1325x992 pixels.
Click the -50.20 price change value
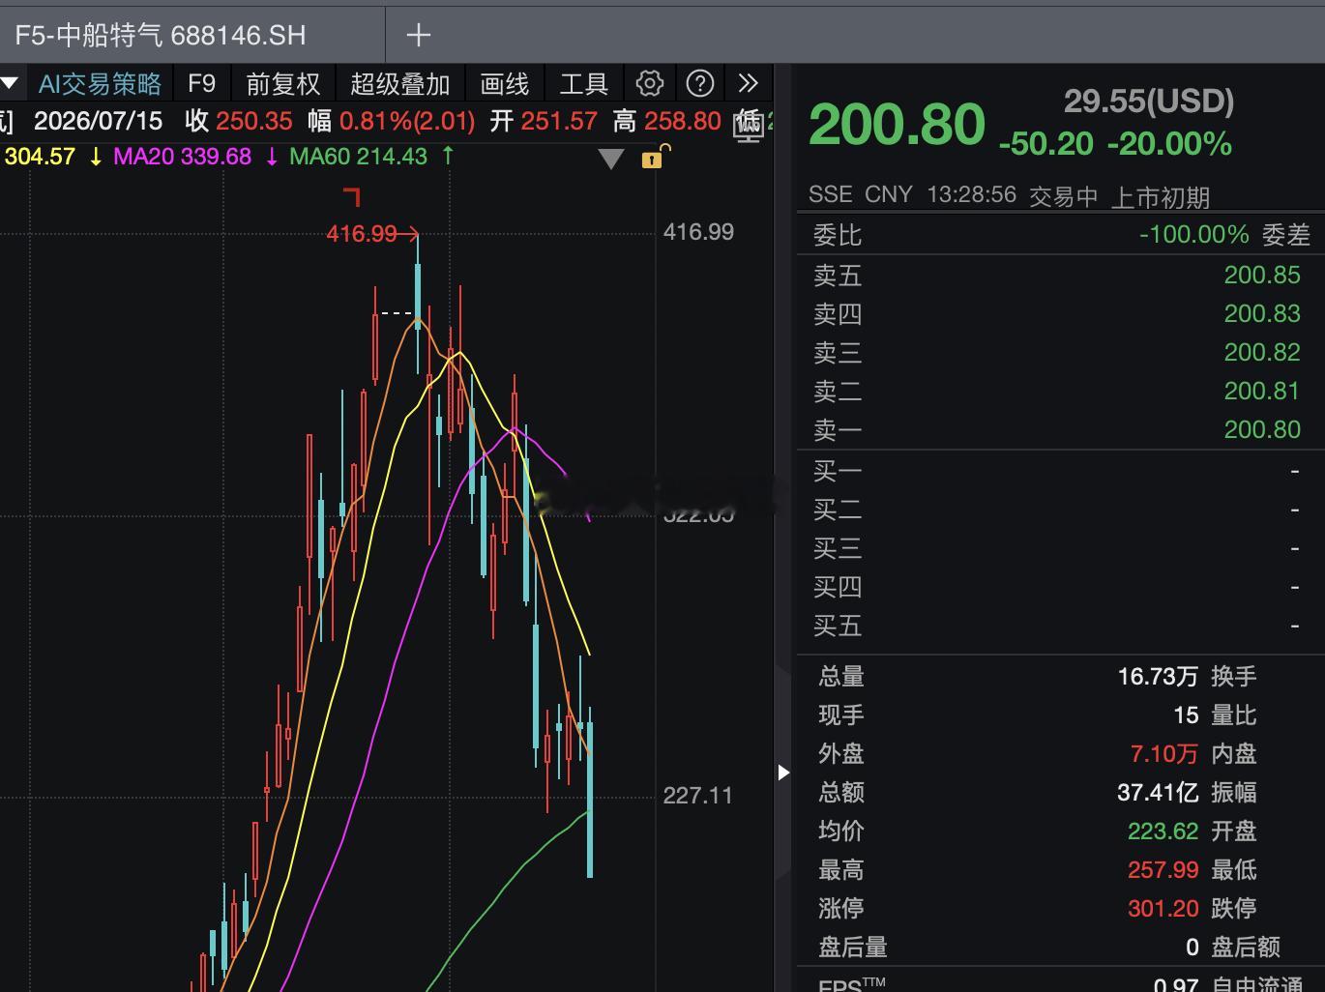[1045, 144]
